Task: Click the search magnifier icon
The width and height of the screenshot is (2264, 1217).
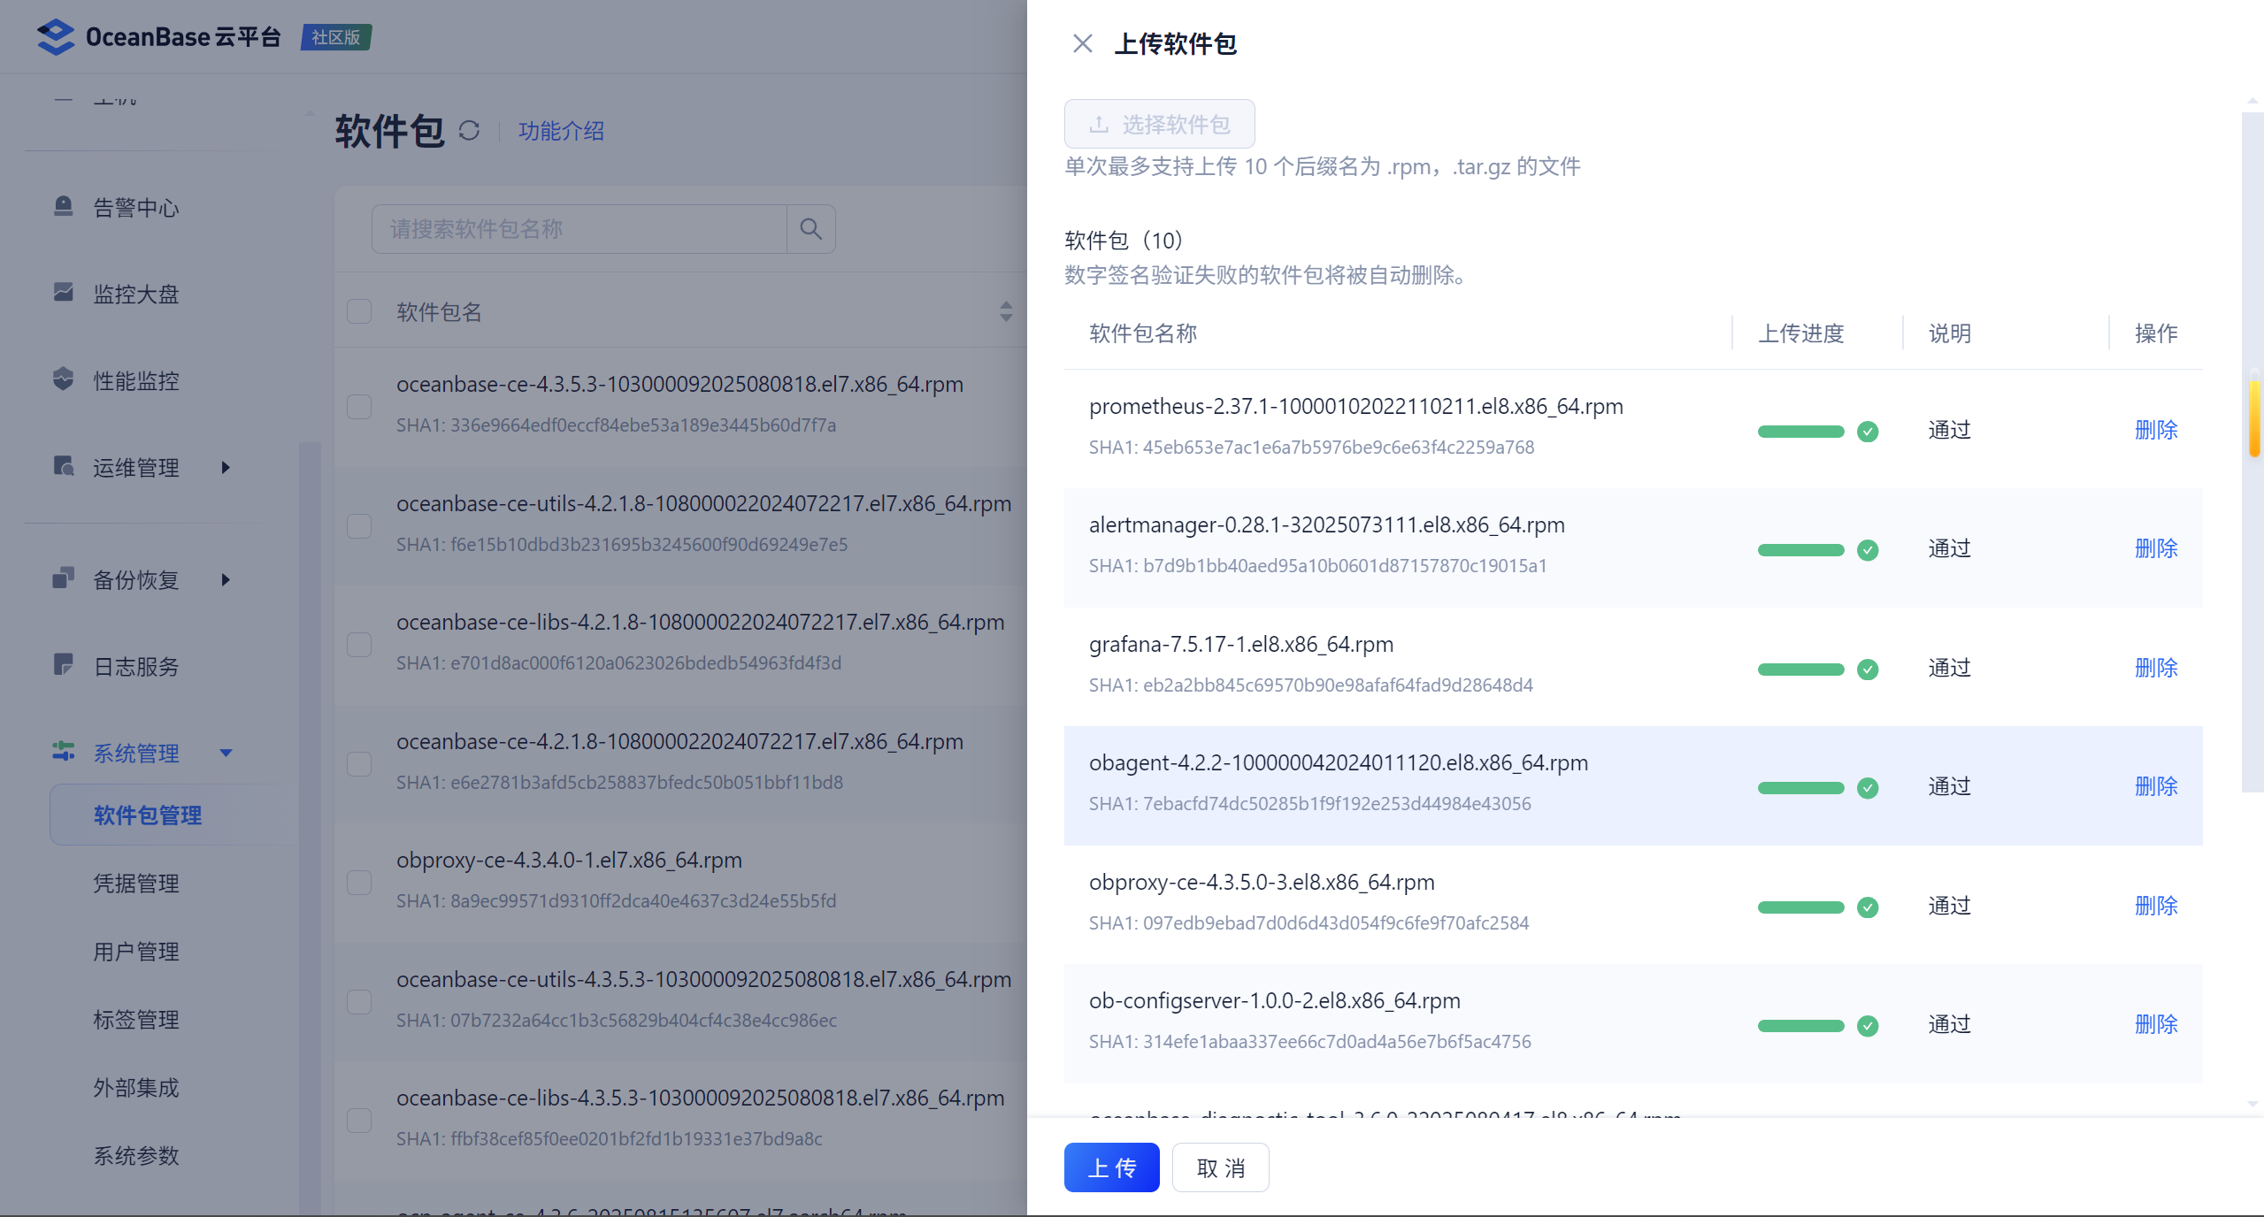Action: 810,229
